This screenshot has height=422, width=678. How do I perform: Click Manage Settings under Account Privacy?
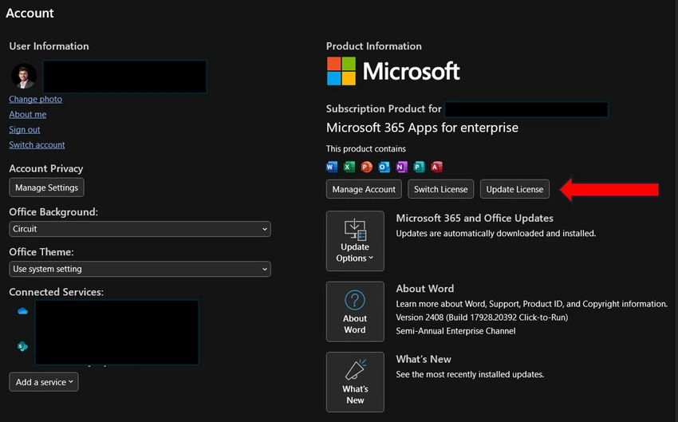pyautogui.click(x=47, y=187)
